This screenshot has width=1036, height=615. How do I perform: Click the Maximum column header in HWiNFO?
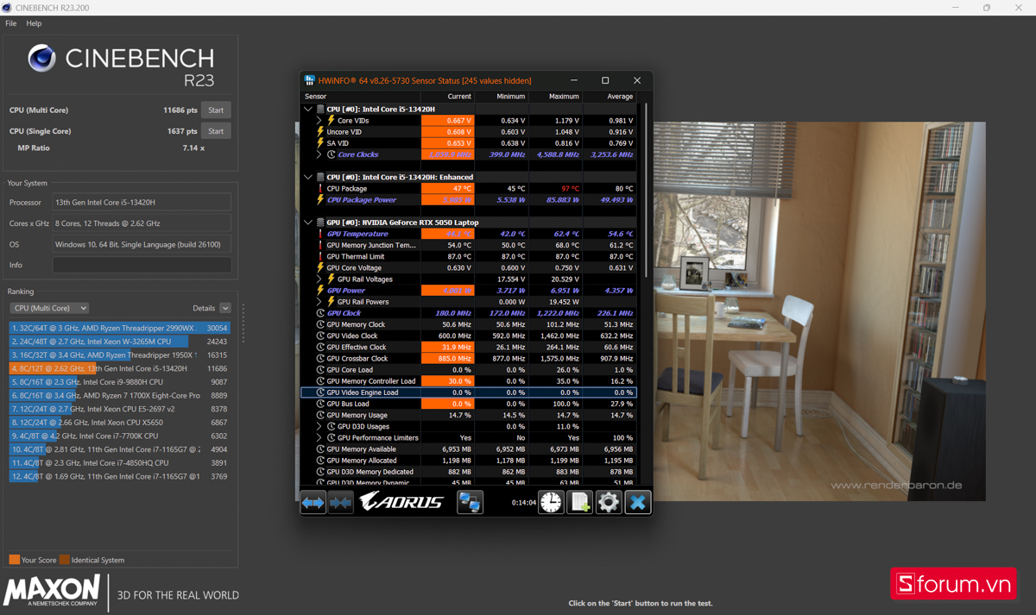pos(555,97)
